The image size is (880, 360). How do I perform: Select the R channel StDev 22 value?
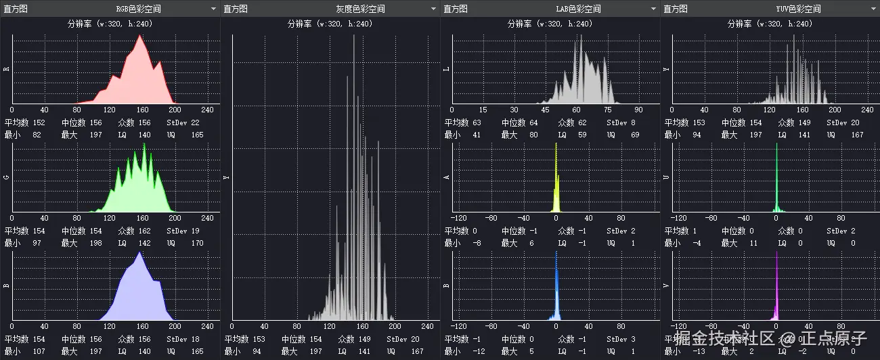click(x=195, y=123)
